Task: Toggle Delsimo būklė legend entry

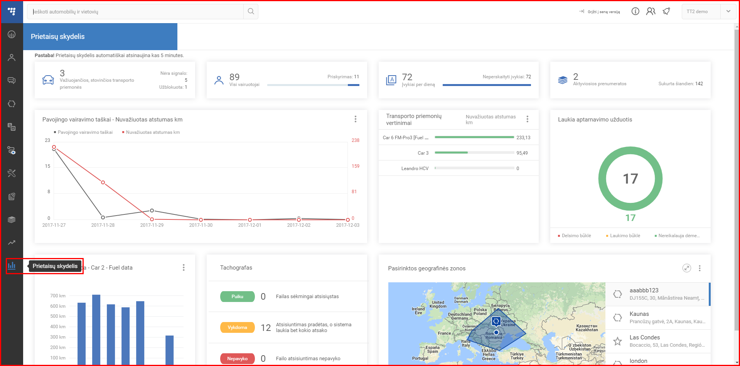Action: click(575, 236)
